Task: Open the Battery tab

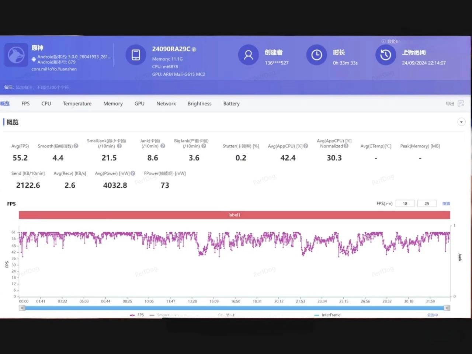Action: (x=231, y=104)
